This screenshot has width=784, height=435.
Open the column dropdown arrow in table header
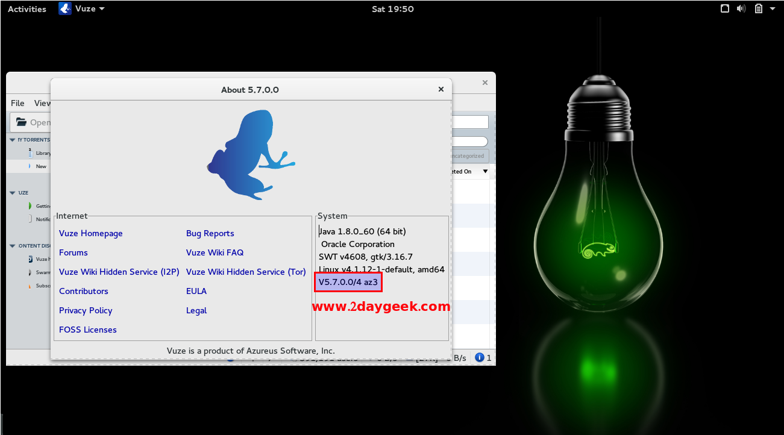pos(485,172)
